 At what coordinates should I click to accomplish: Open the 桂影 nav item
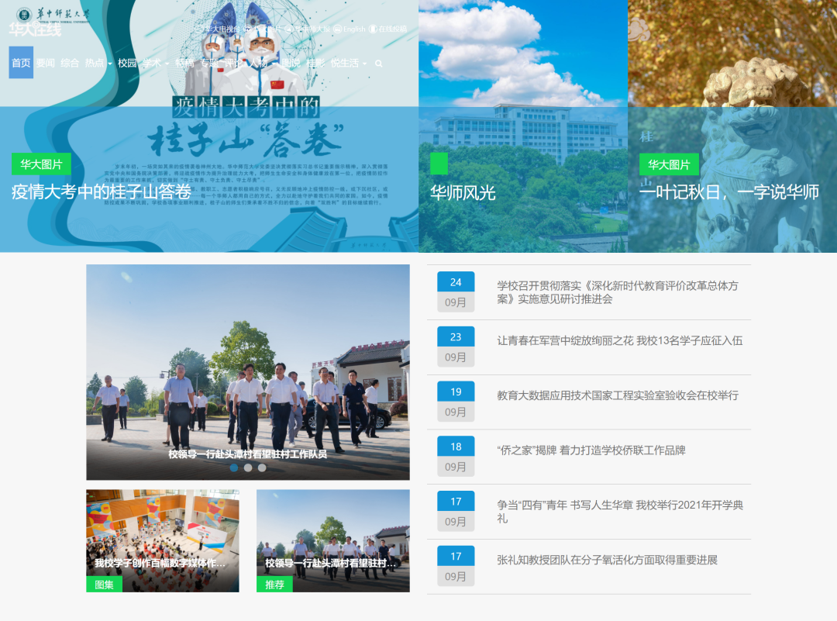click(315, 63)
